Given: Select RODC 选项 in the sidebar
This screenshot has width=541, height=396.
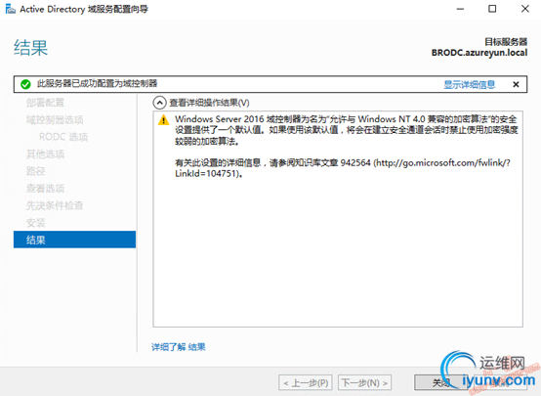Looking at the screenshot, I should point(63,137).
